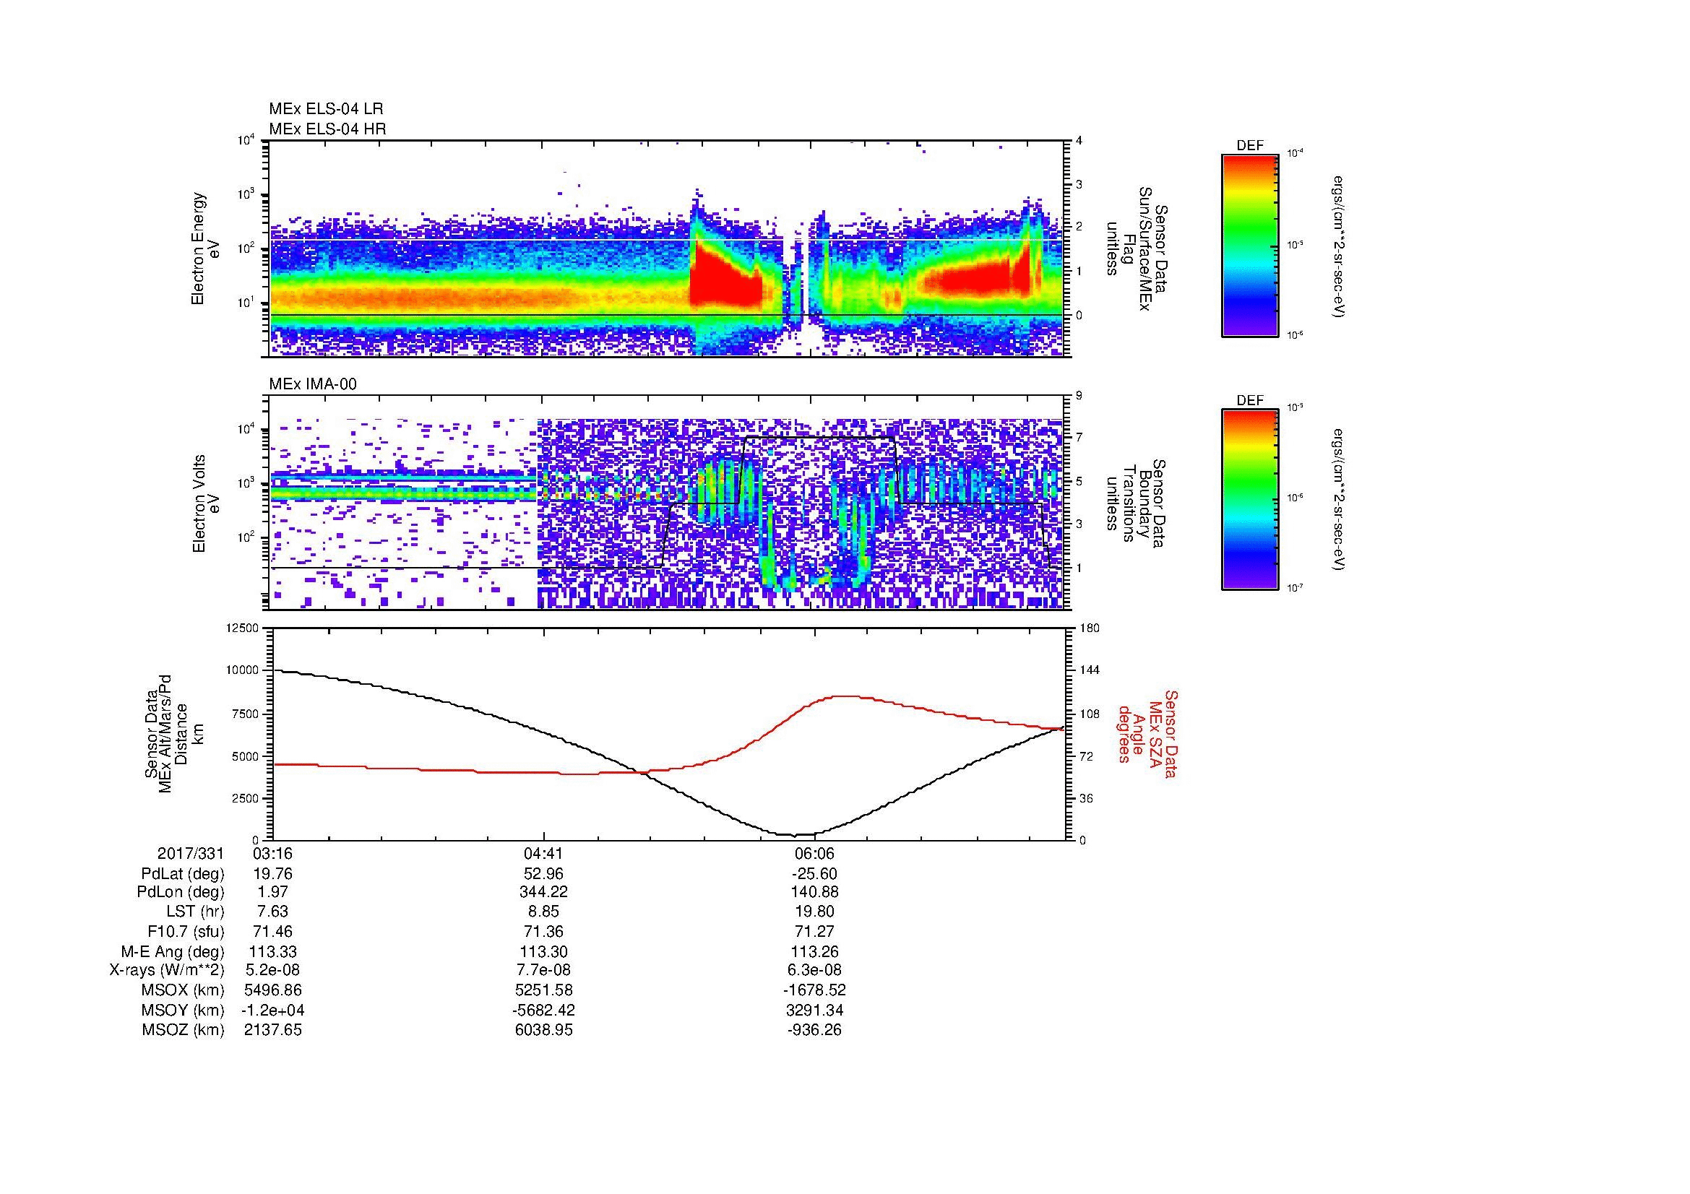Click the 12500 tick on altitude axis

(x=243, y=628)
